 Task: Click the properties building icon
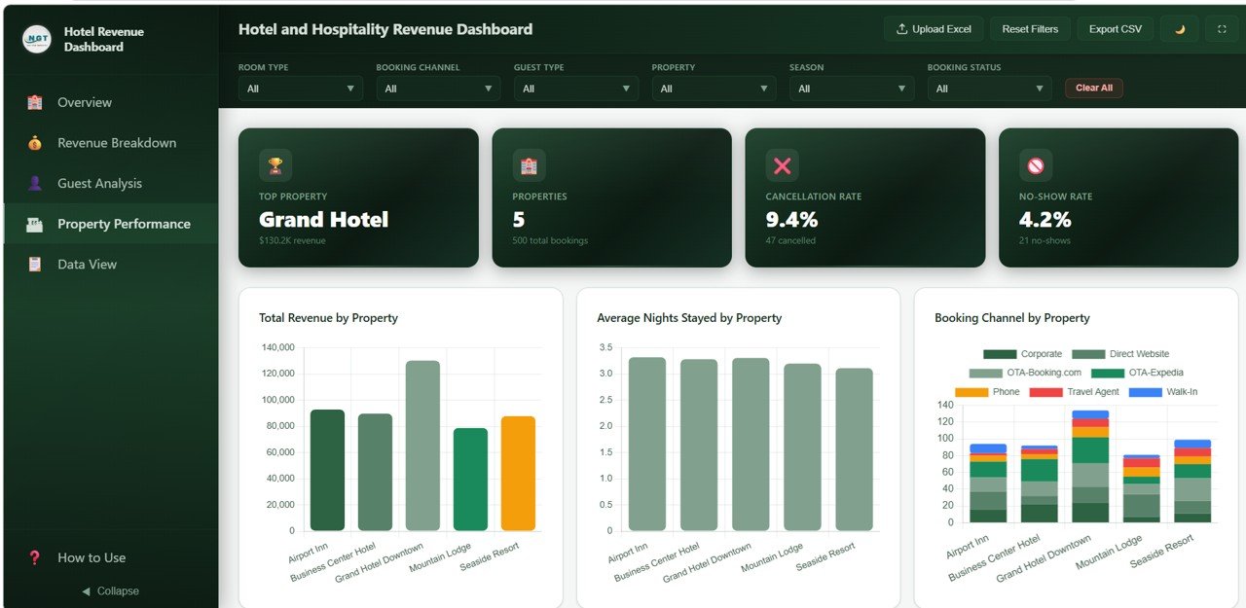[529, 164]
